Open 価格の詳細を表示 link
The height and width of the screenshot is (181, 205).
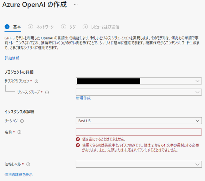point(19,175)
